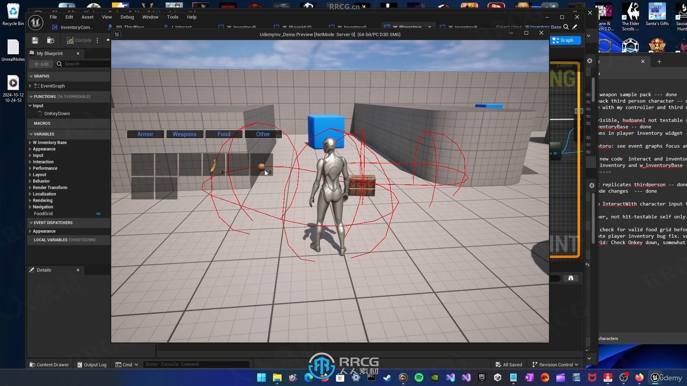Compile the blueprint

pyautogui.click(x=79, y=40)
